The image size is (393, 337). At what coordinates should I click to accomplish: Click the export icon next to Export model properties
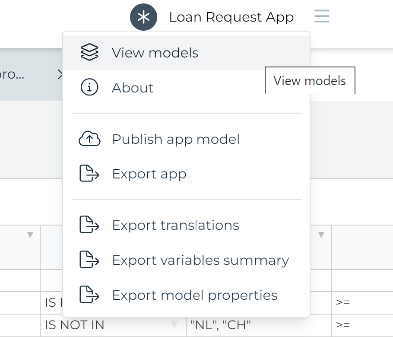[89, 295]
